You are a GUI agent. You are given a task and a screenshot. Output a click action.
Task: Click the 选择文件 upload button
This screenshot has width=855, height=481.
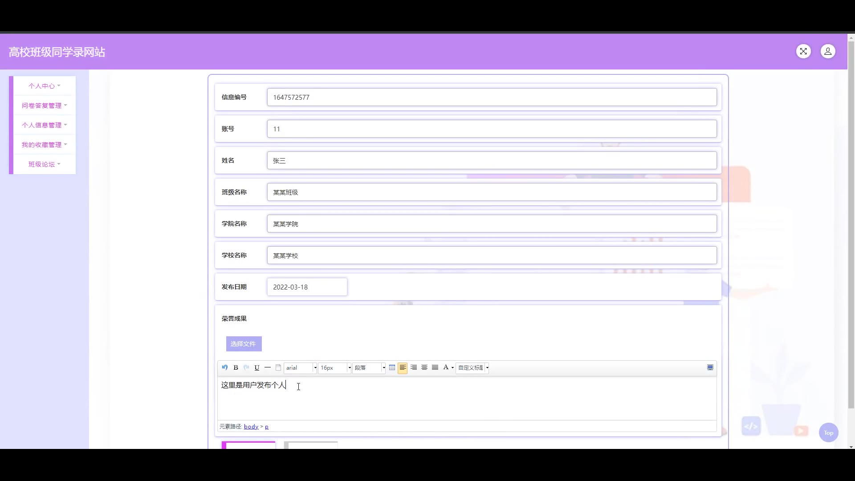244,344
